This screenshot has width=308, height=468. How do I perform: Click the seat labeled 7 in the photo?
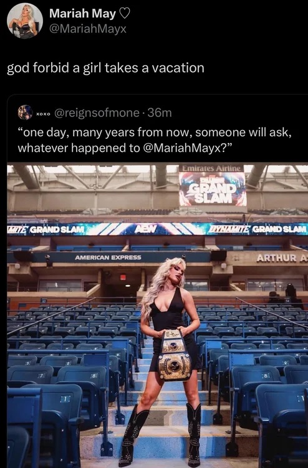(x=42, y=375)
